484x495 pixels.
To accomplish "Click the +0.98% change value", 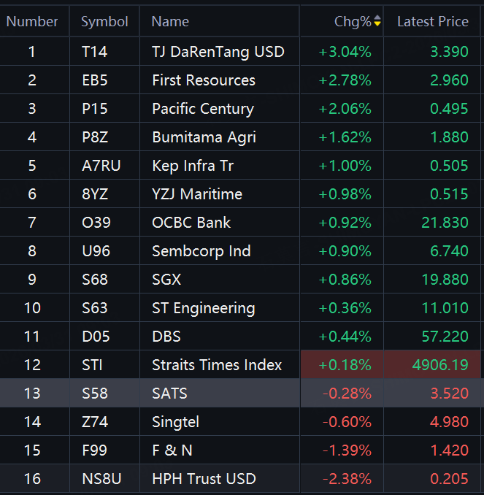I will point(345,193).
